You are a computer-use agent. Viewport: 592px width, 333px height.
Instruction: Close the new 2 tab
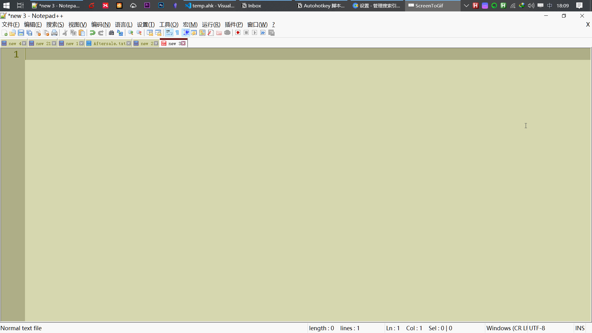coord(156,44)
